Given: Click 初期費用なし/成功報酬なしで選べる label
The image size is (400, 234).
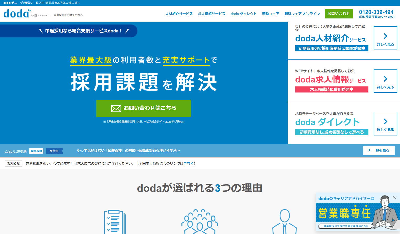Looking at the screenshot, I should pos(332,132).
